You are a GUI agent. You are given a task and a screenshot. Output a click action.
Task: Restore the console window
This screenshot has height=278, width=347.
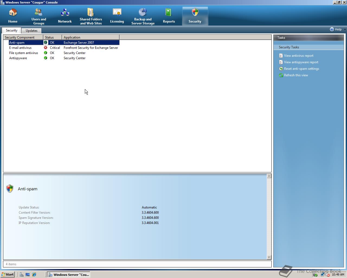339,2
